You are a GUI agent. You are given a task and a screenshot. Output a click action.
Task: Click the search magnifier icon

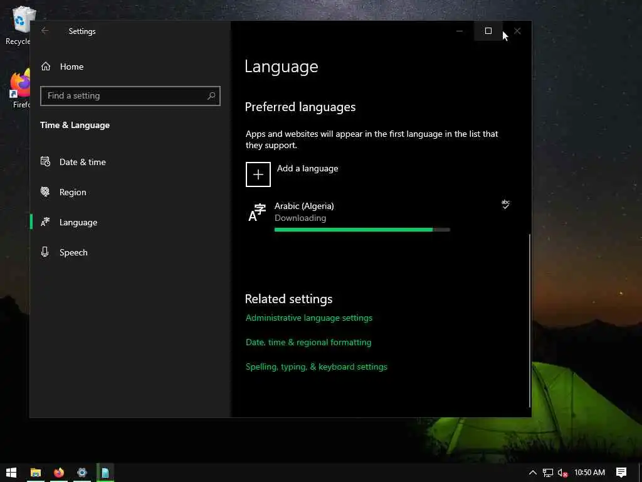(x=211, y=96)
